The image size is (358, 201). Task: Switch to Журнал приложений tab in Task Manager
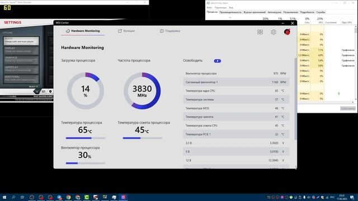[x=255, y=12]
